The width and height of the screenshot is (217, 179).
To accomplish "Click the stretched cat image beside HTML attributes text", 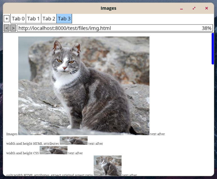I will pyautogui.click(x=74, y=141).
